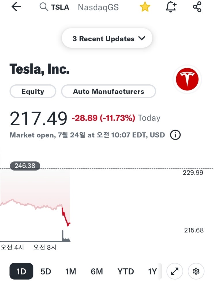This screenshot has height=290, width=214.
Task: Open the market info icon
Action: [x=175, y=135]
